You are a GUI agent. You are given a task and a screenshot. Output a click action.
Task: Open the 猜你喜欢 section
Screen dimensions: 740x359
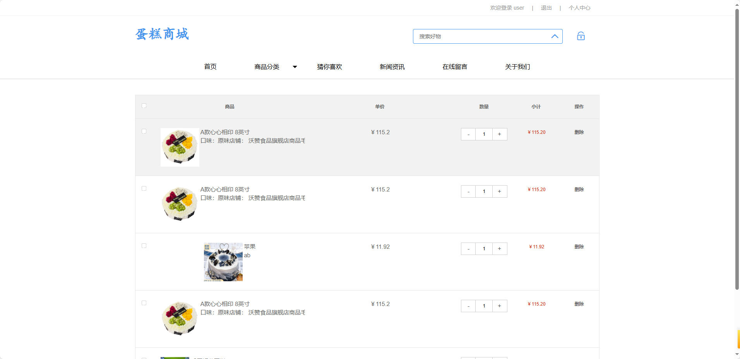point(329,67)
